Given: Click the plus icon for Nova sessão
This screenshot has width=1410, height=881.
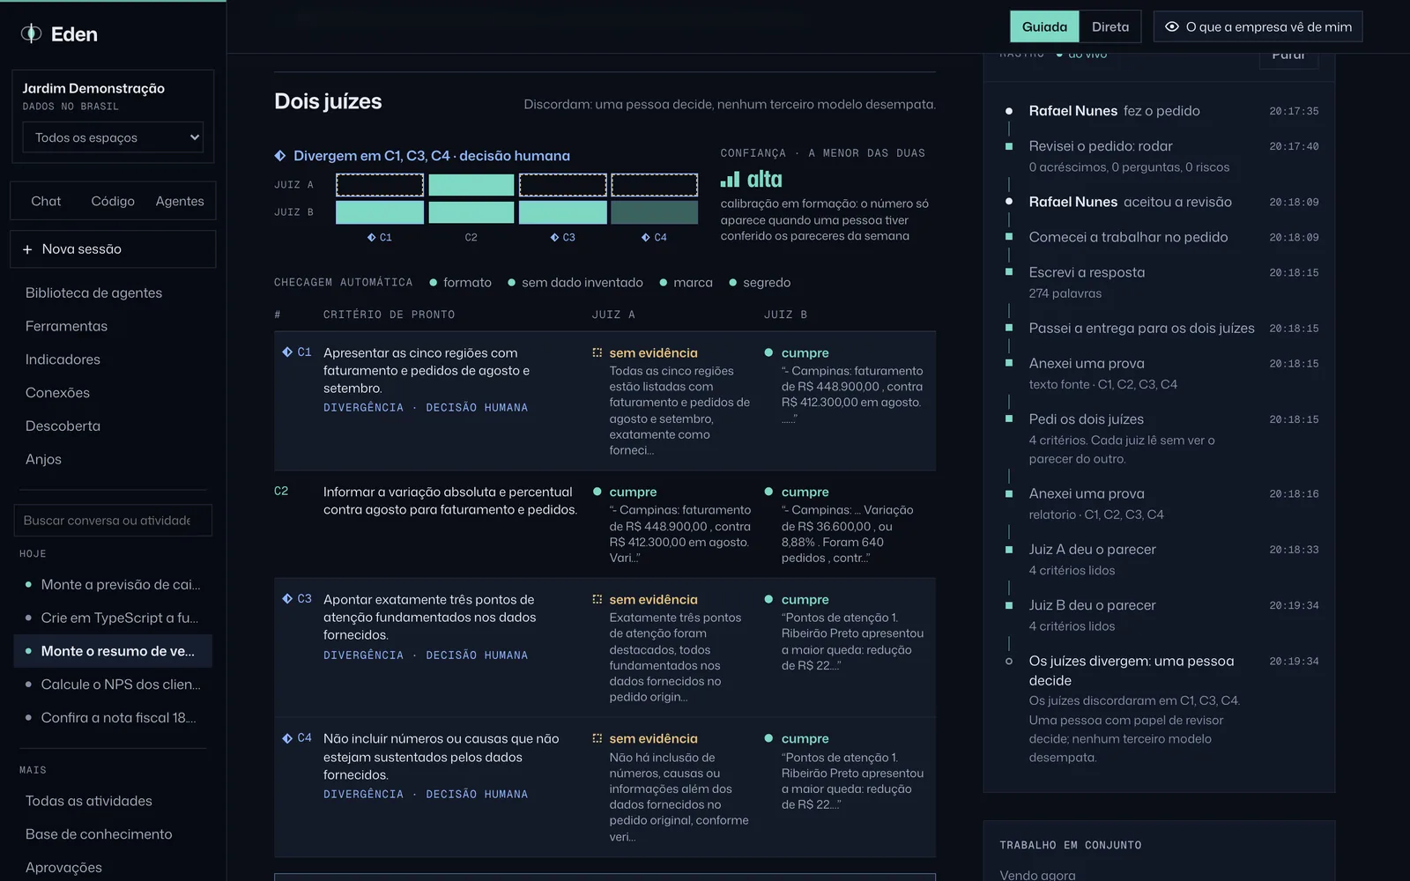Looking at the screenshot, I should click(x=27, y=249).
